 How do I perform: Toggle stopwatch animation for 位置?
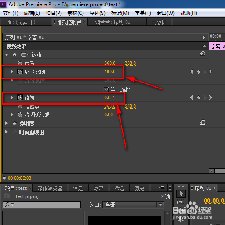[20, 63]
